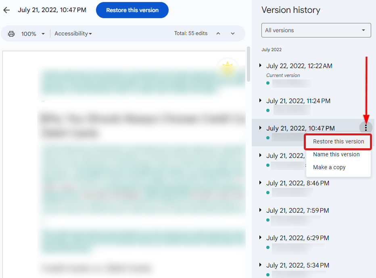The image size is (376, 278).
Task: Expand the July 21, 2022, 8:46 PM version
Action: click(260, 183)
